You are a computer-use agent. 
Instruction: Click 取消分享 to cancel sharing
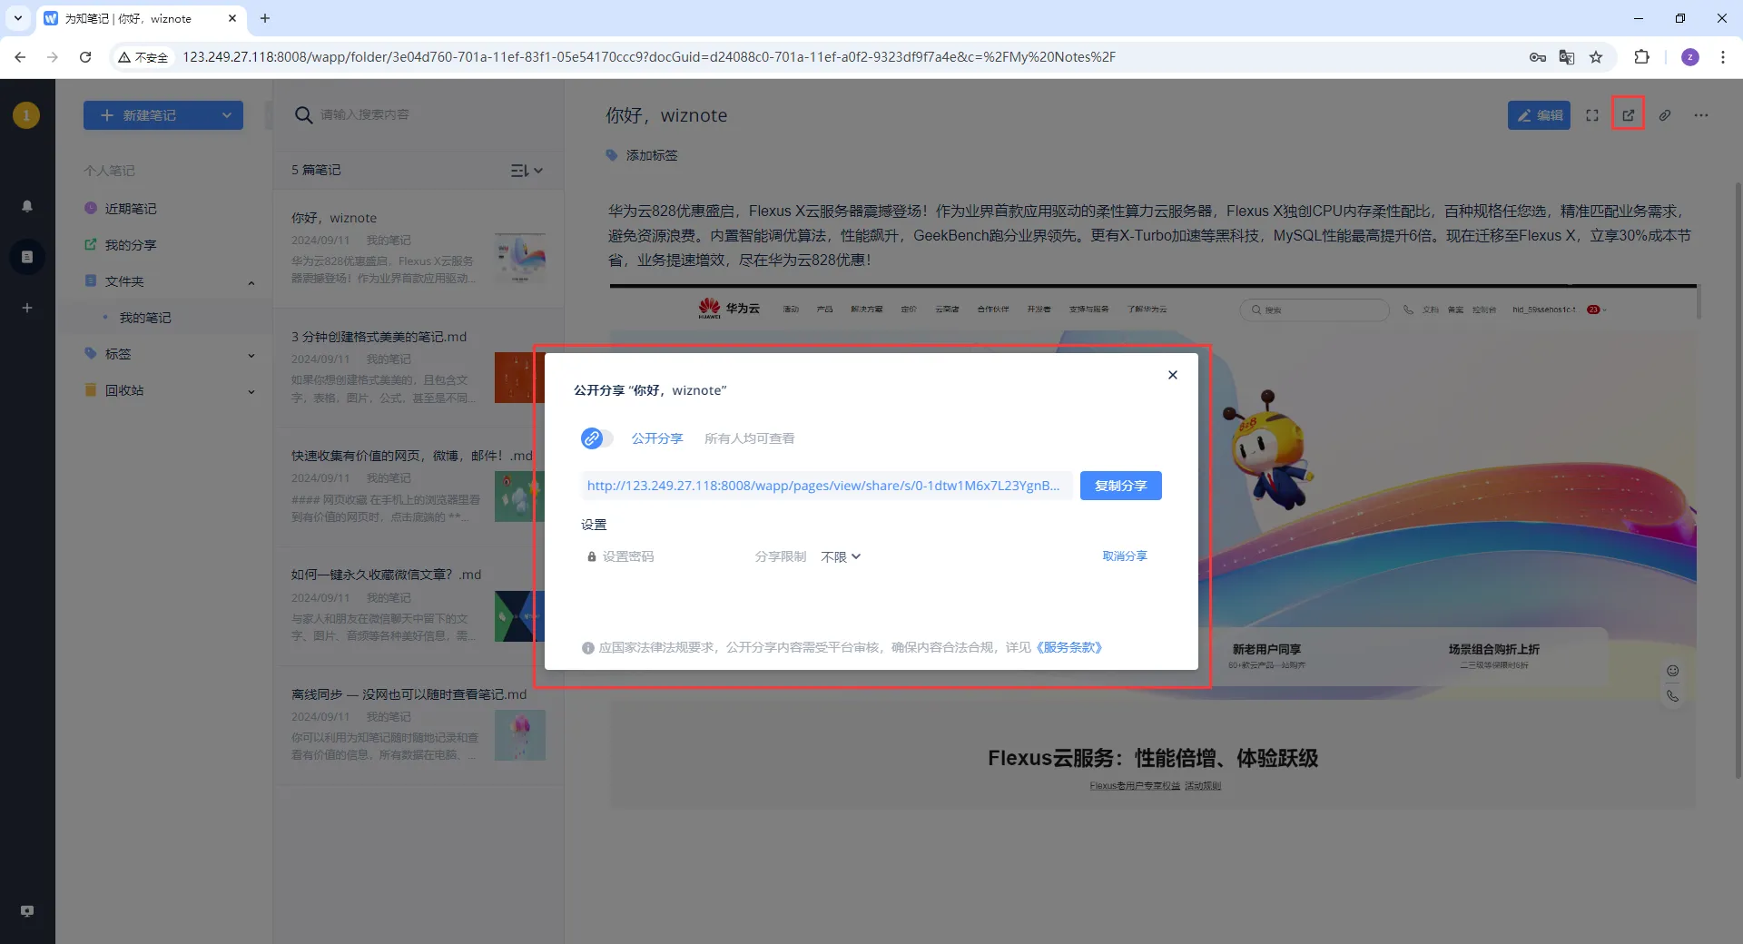[x=1125, y=556]
